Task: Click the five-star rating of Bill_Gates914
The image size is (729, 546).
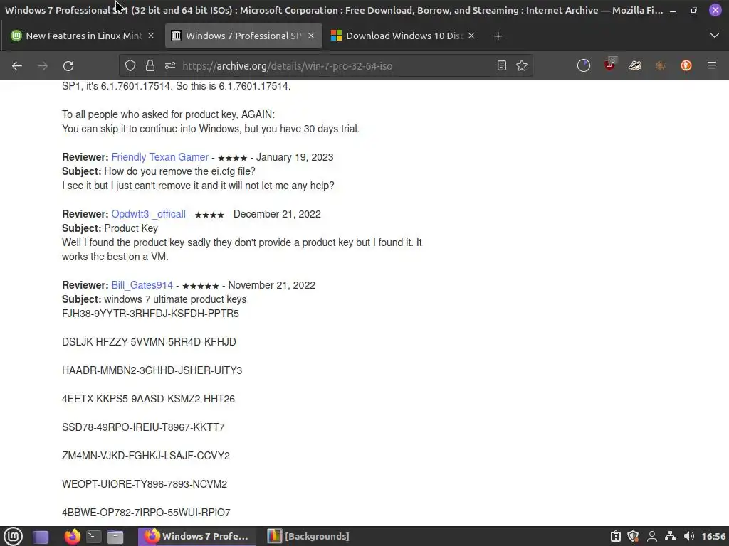Action: (x=200, y=286)
